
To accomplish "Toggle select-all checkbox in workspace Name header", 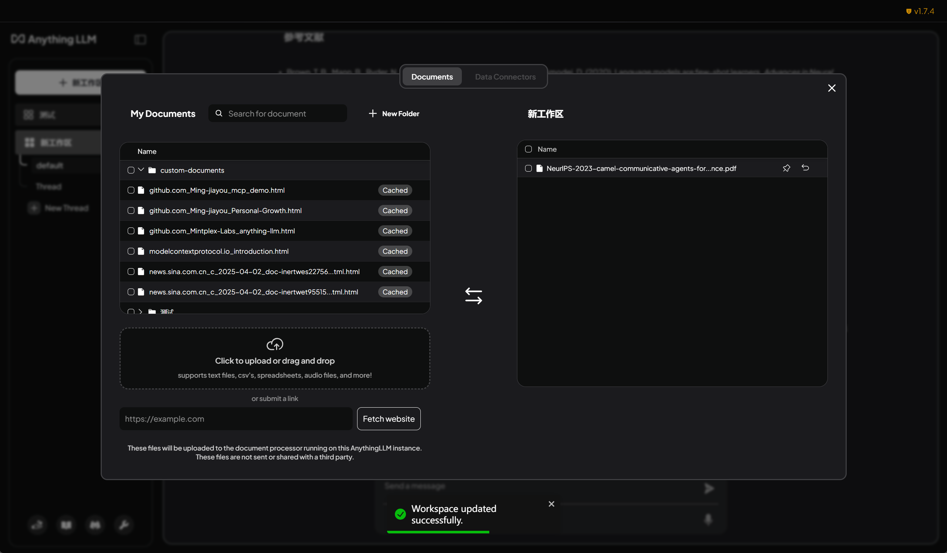I will pos(528,149).
